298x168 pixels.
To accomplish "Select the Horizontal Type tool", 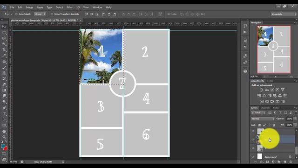I will click(4, 114).
